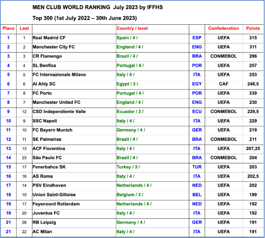Click the "Top 300" date range subtitle

(84, 18)
